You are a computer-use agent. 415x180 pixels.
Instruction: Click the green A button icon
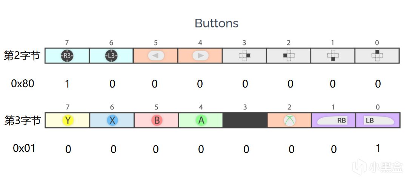click(x=200, y=120)
